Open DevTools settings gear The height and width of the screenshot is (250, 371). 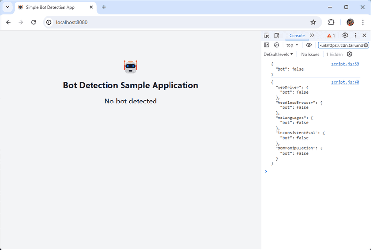click(x=345, y=35)
